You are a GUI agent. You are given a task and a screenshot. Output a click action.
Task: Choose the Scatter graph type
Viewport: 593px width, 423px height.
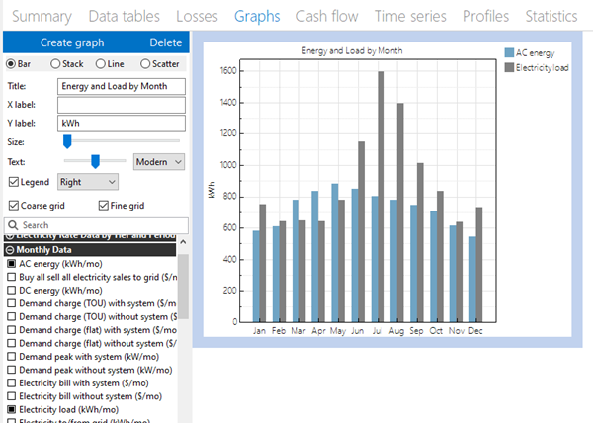click(146, 64)
